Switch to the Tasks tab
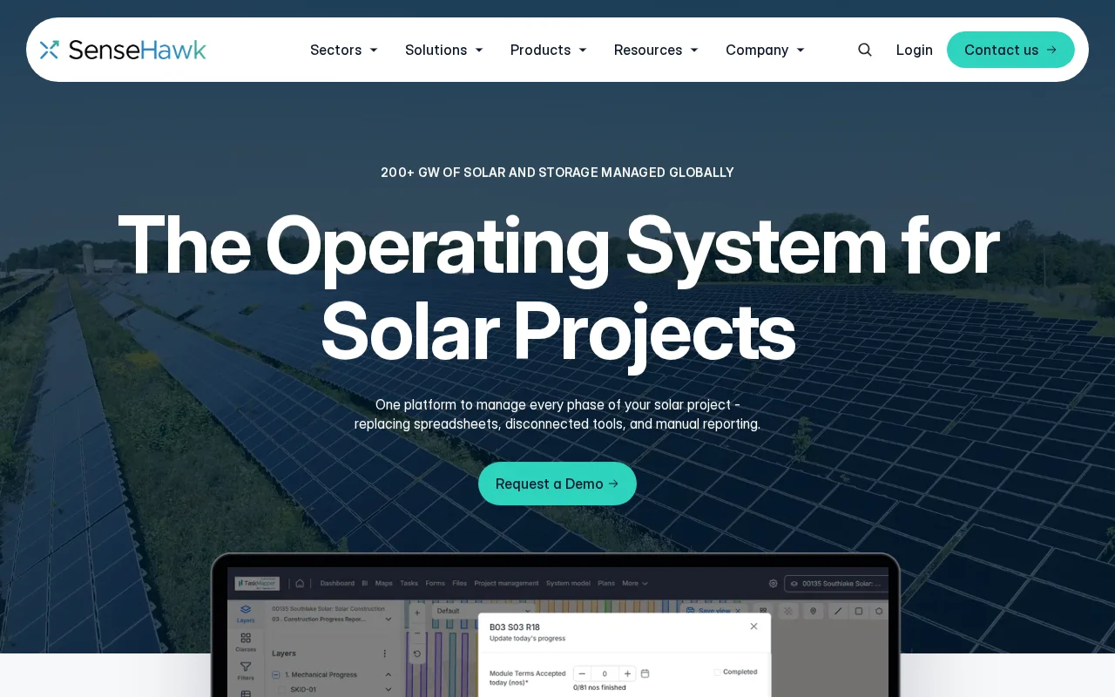The height and width of the screenshot is (697, 1115). pyautogui.click(x=409, y=583)
